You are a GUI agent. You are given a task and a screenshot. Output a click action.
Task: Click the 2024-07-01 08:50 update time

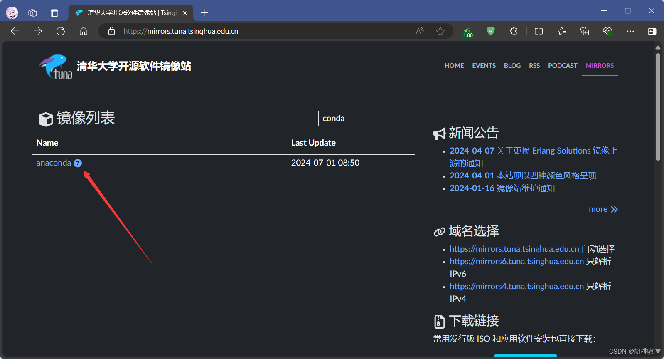[x=325, y=163]
